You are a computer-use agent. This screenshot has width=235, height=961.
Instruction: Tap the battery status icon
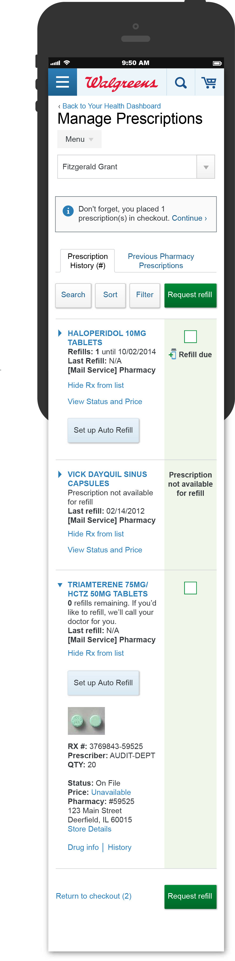pos(217,63)
